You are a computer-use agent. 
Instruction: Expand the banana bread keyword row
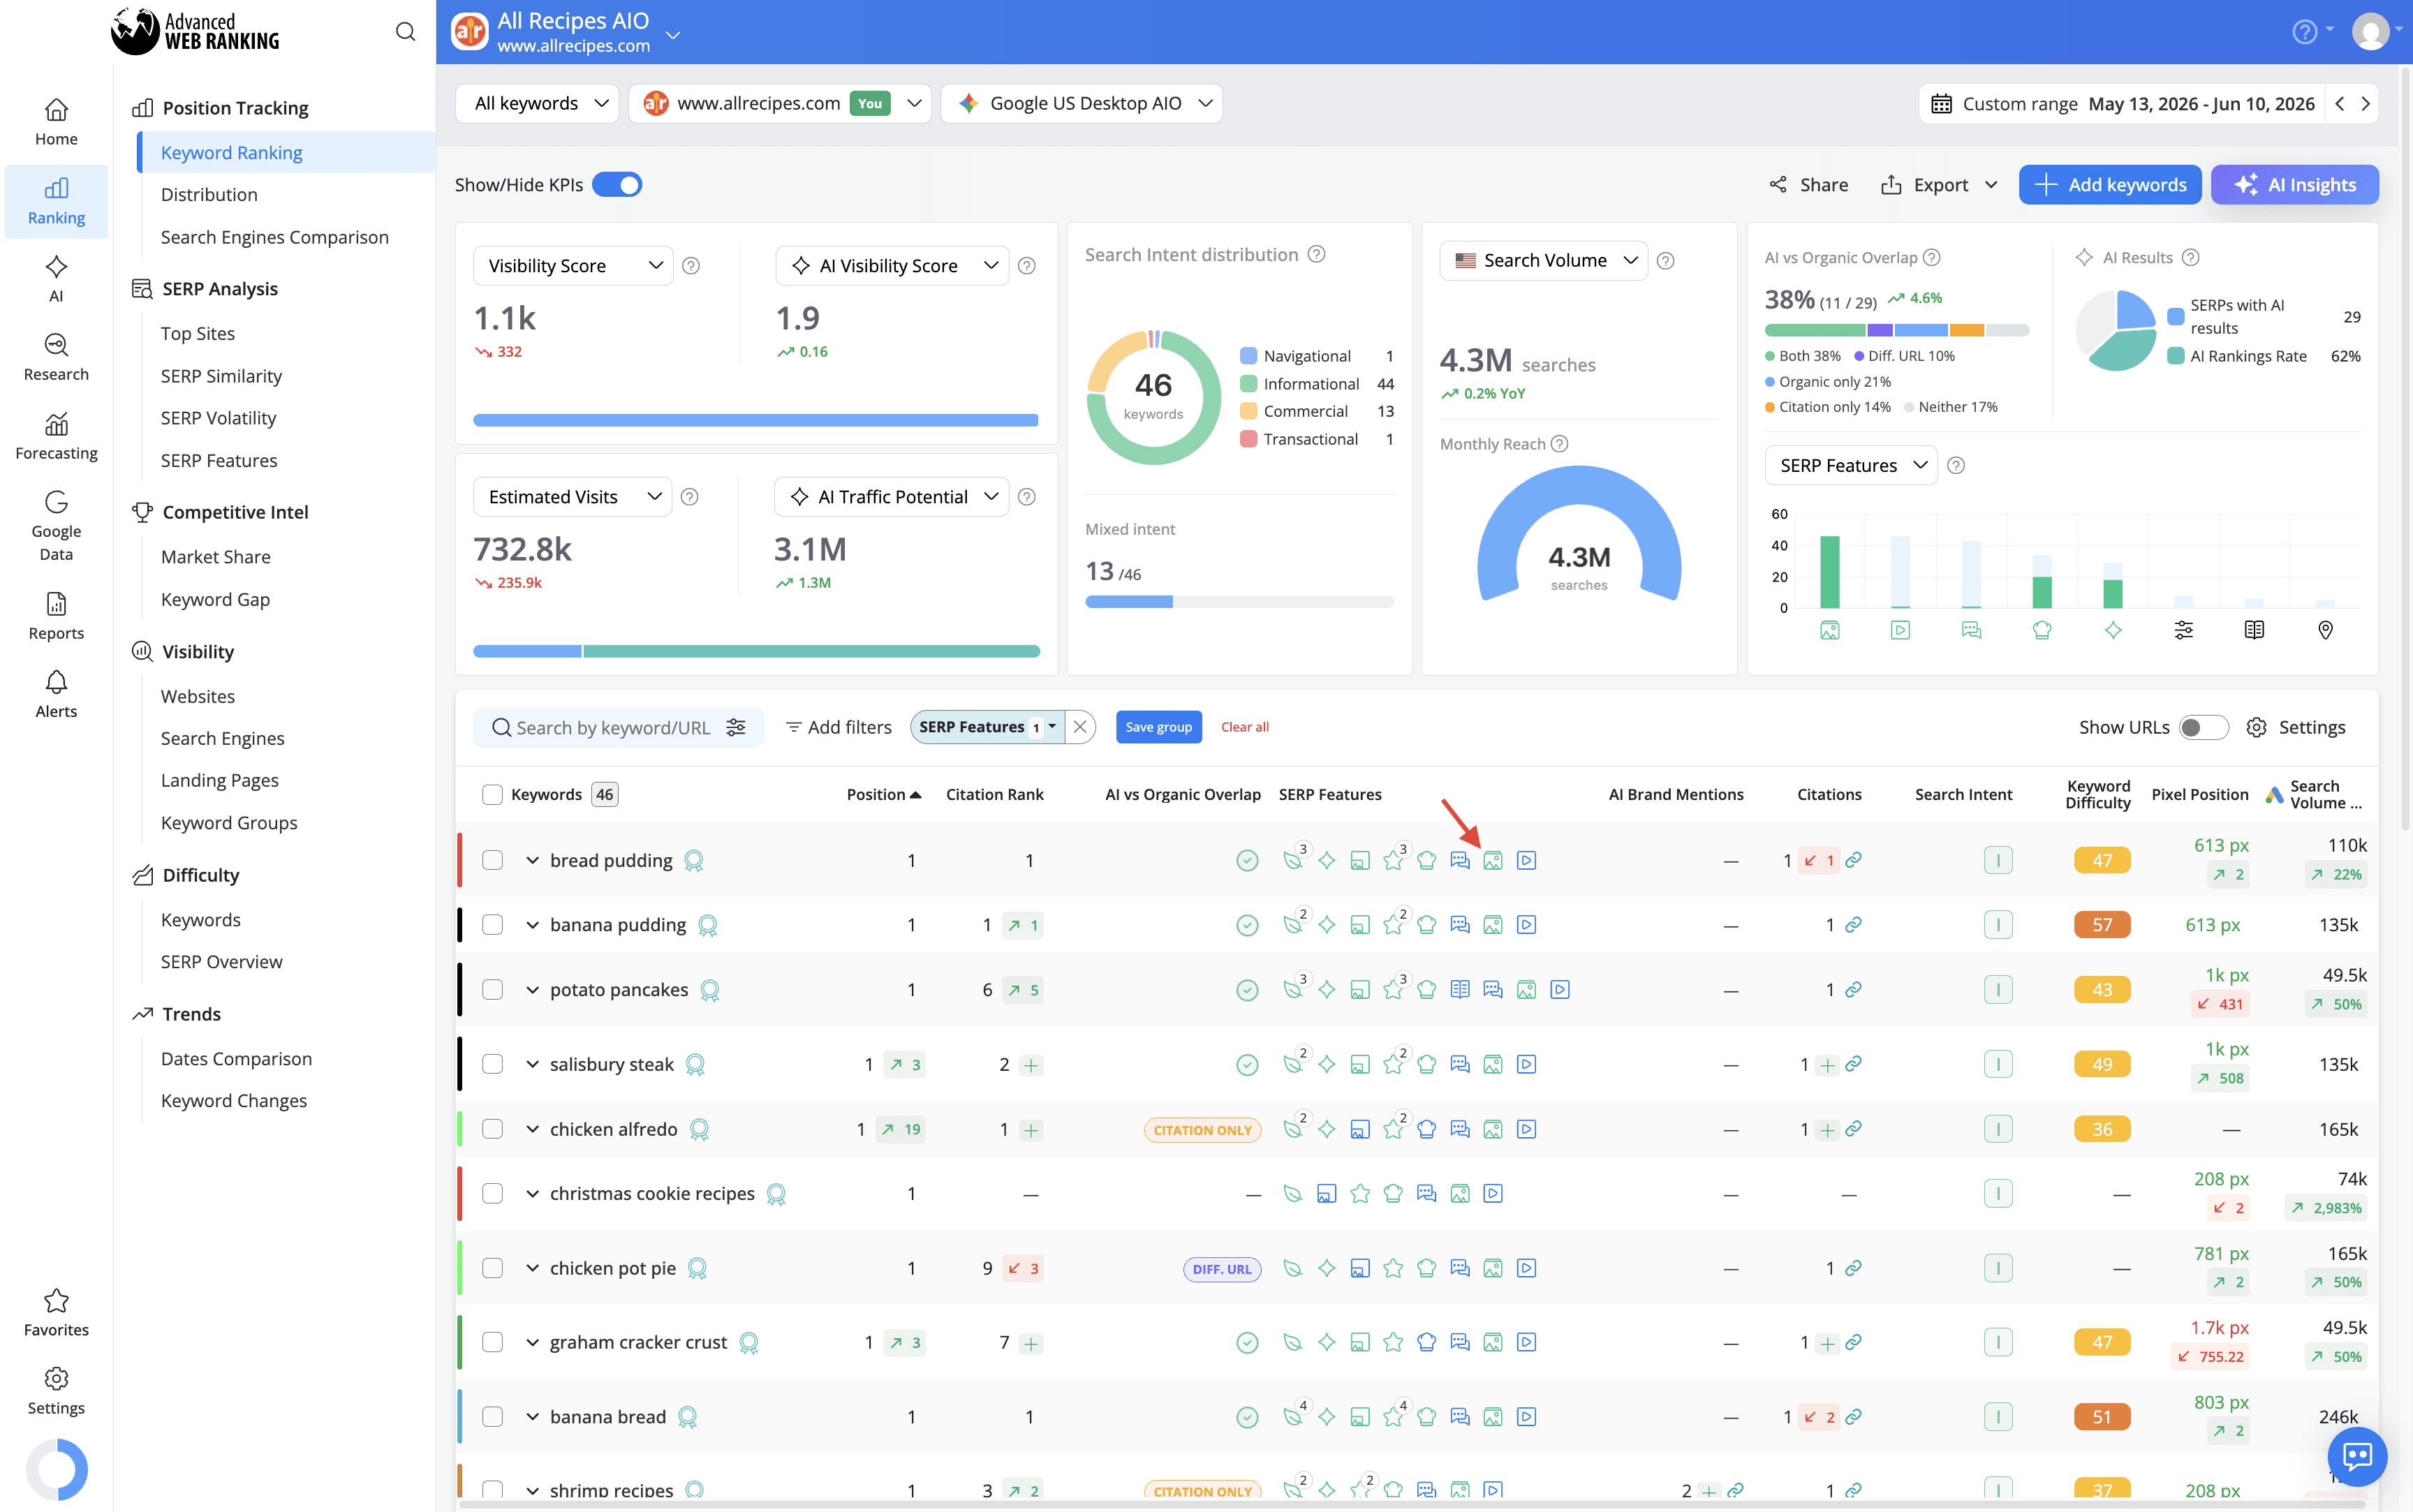[x=532, y=1417]
